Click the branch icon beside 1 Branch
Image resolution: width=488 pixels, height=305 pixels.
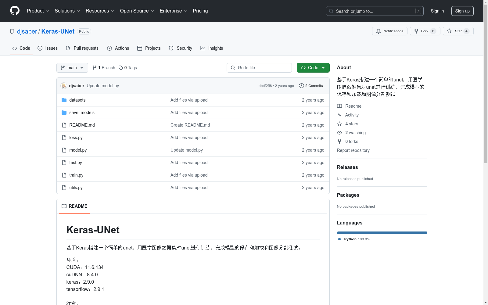pos(95,68)
